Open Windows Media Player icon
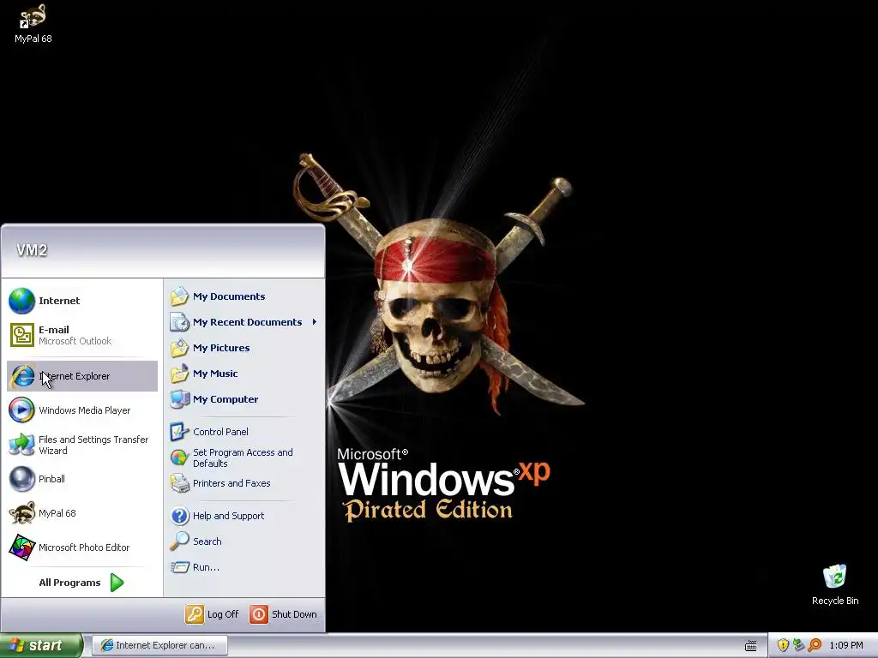 pyautogui.click(x=21, y=410)
